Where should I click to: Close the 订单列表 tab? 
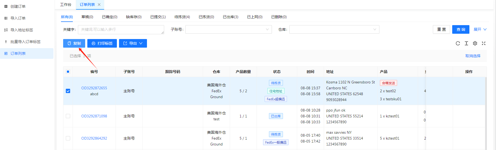pos(99,5)
